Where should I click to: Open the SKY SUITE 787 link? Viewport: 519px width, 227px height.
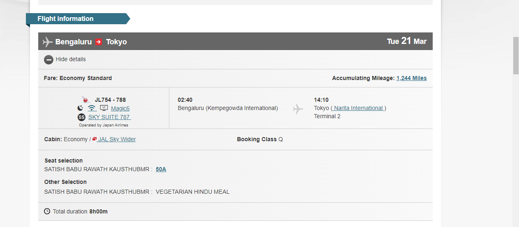point(109,117)
